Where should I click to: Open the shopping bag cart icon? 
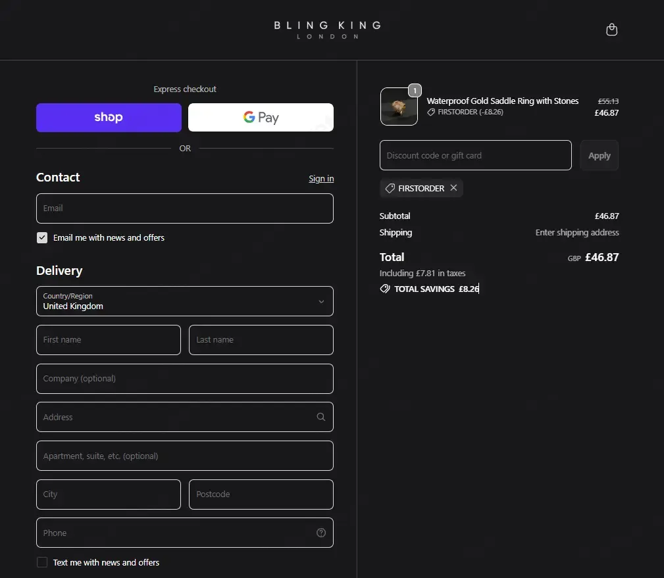611,30
